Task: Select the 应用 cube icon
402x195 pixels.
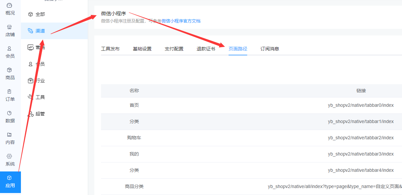Action: coord(9,178)
